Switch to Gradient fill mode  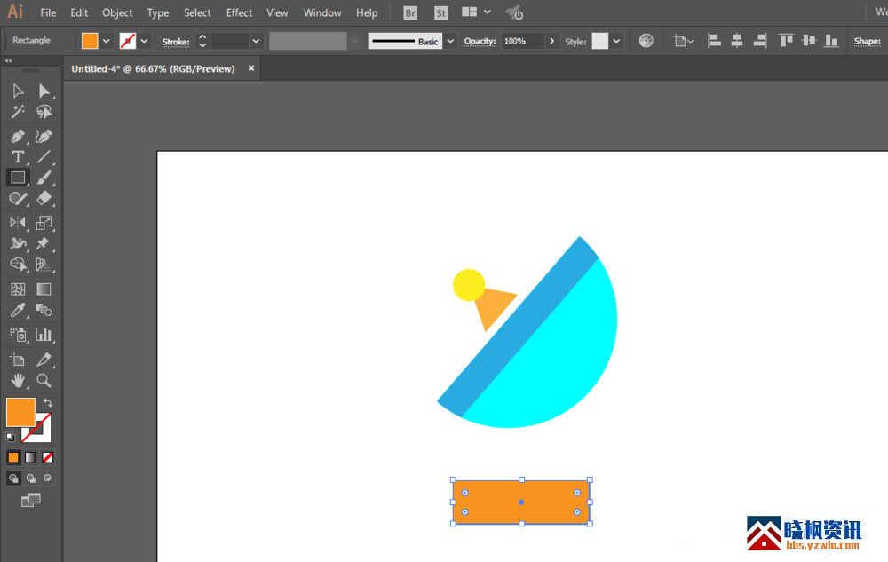[x=30, y=457]
